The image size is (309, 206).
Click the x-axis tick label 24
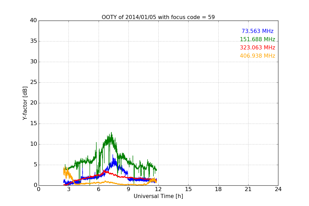[278, 189]
